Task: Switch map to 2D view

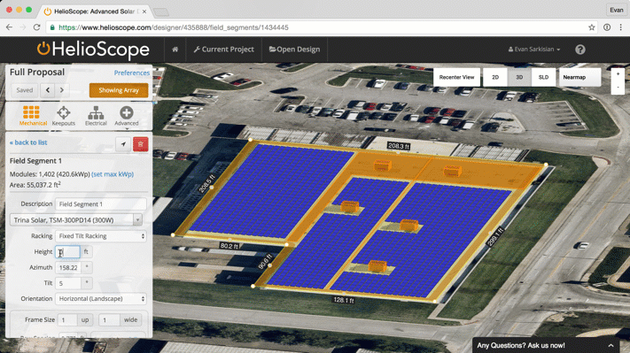Action: pyautogui.click(x=495, y=77)
